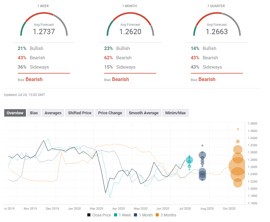
Task: Select the Minim/Max tab
Action: pos(176,113)
